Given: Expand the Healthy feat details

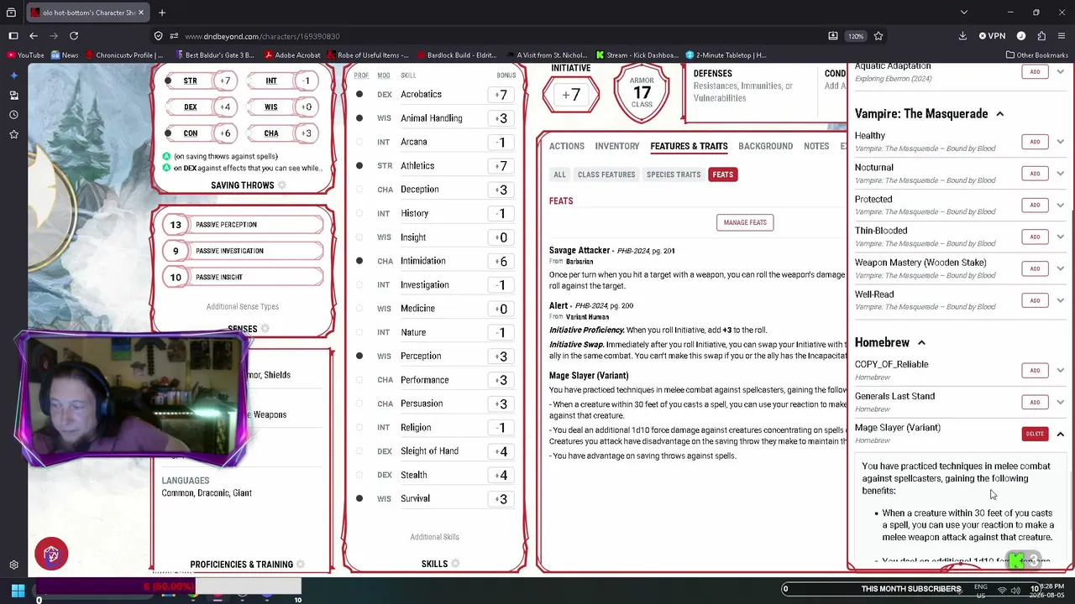Looking at the screenshot, I should pyautogui.click(x=1061, y=142).
